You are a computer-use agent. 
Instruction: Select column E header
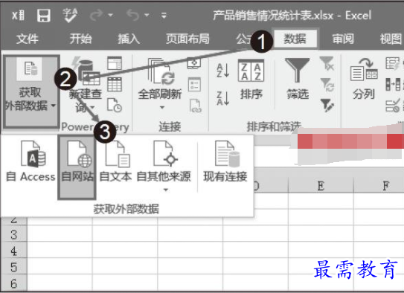click(321, 186)
